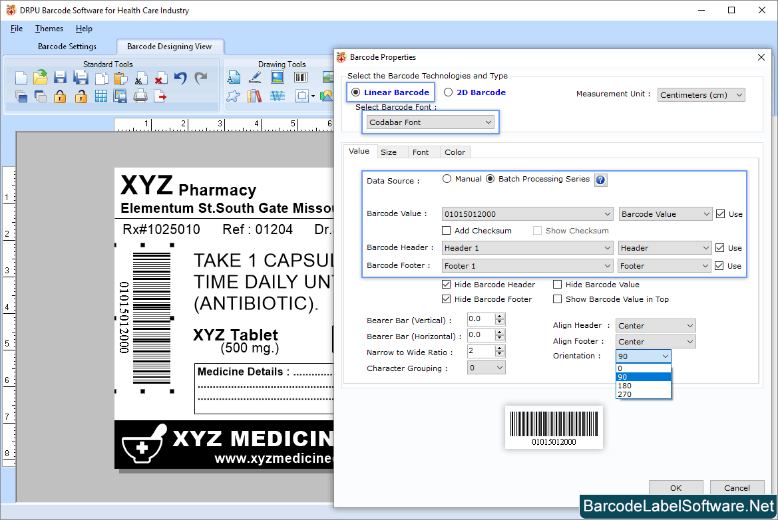Image resolution: width=778 pixels, height=520 pixels.
Task: Check Hide Barcode Value
Action: coord(558,285)
